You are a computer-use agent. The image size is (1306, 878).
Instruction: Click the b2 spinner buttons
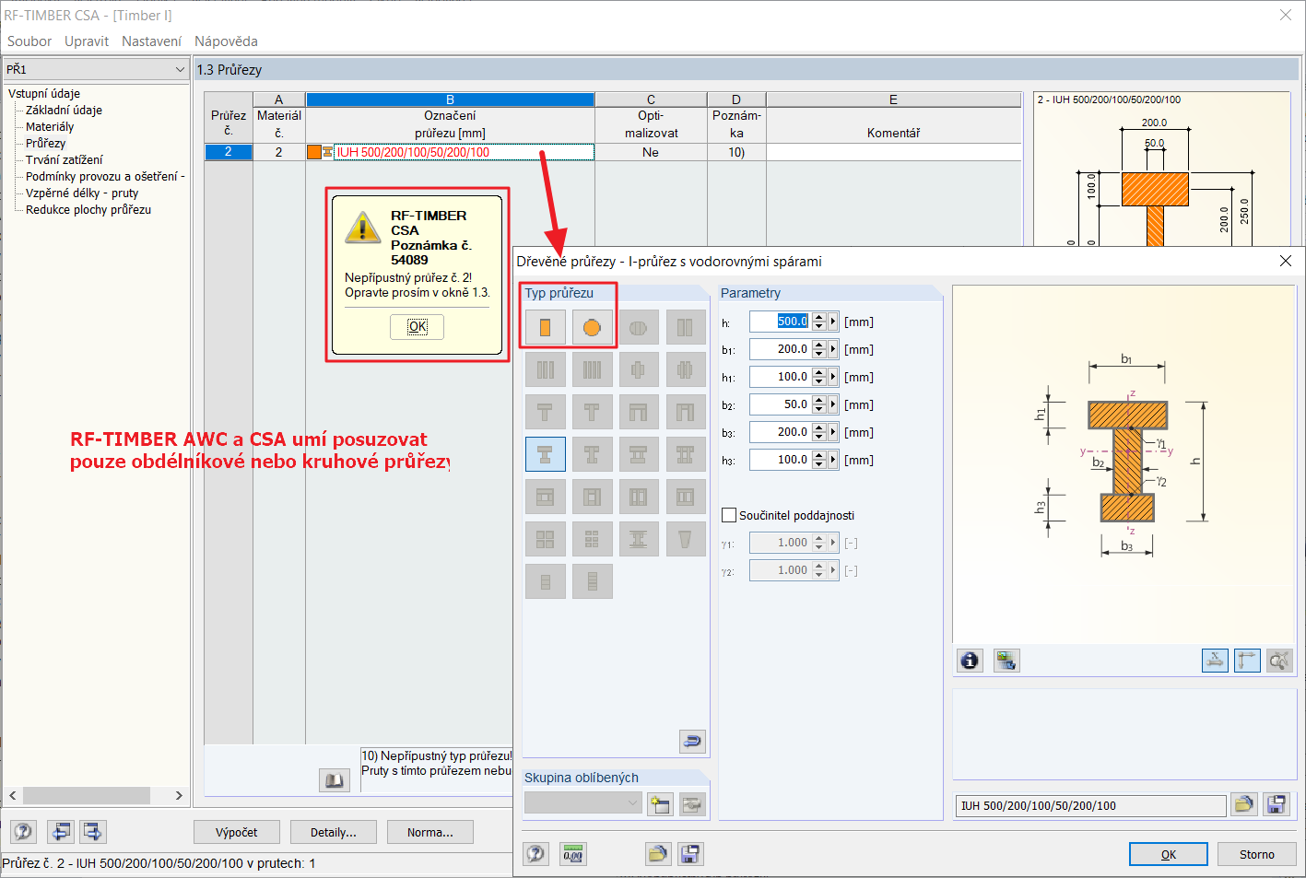click(818, 404)
